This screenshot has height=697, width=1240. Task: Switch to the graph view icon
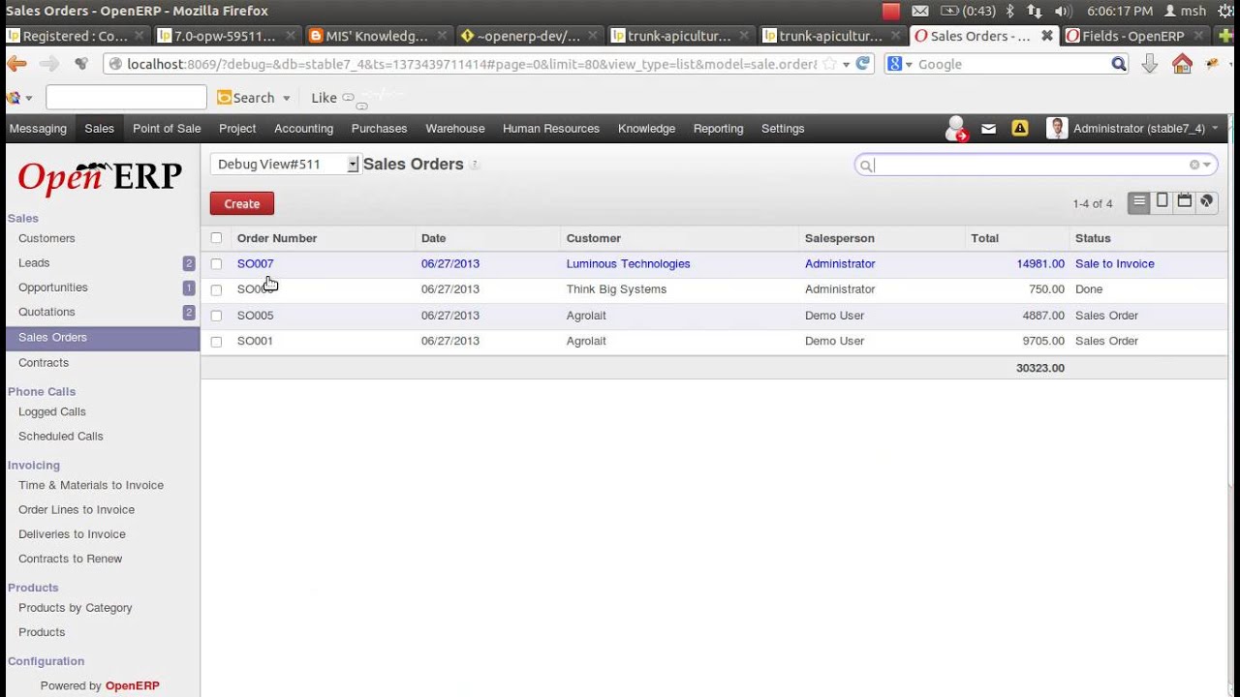coord(1207,201)
